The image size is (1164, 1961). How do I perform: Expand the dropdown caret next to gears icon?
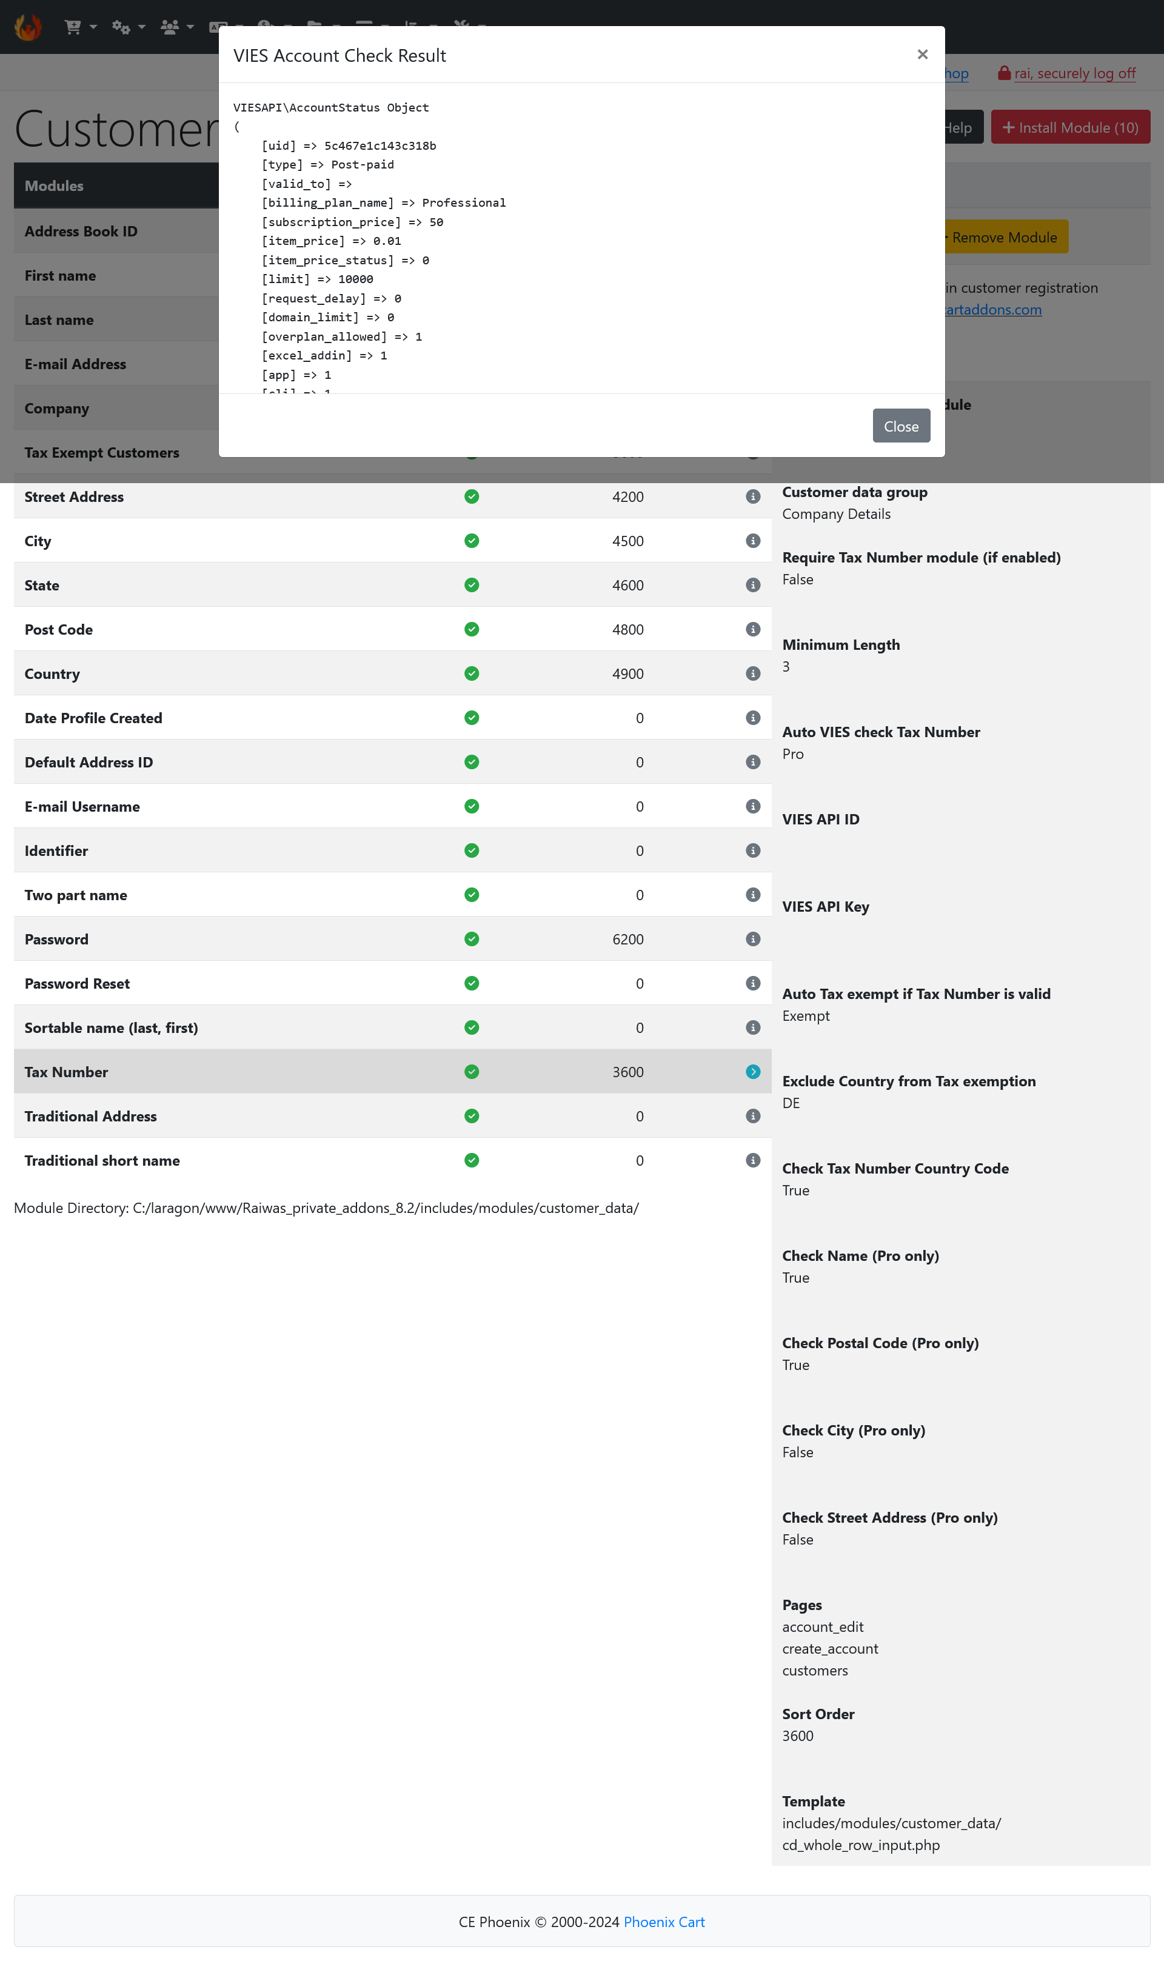142,27
